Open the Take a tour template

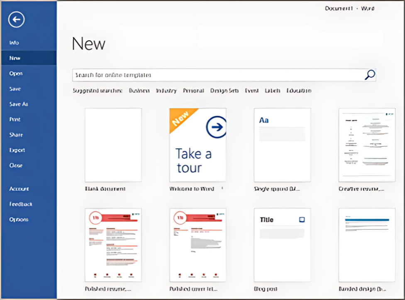(198, 145)
